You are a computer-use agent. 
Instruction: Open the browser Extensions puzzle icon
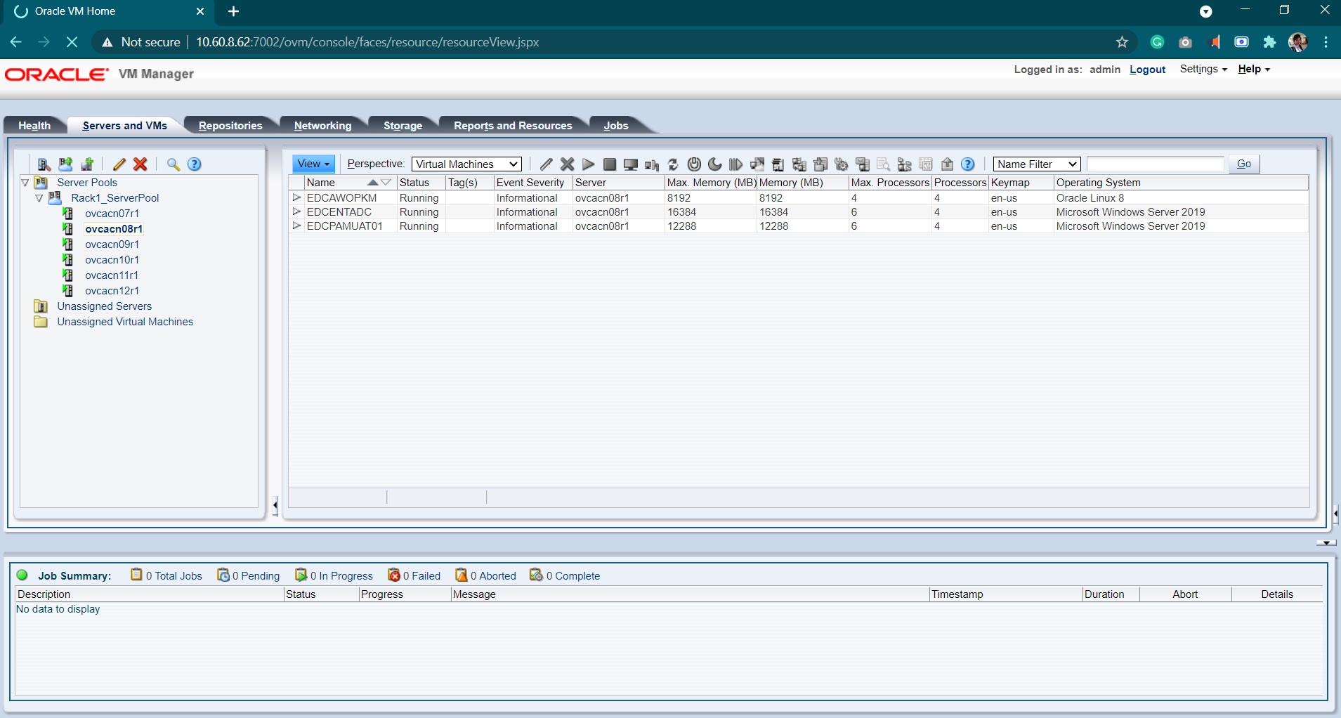[x=1269, y=42]
